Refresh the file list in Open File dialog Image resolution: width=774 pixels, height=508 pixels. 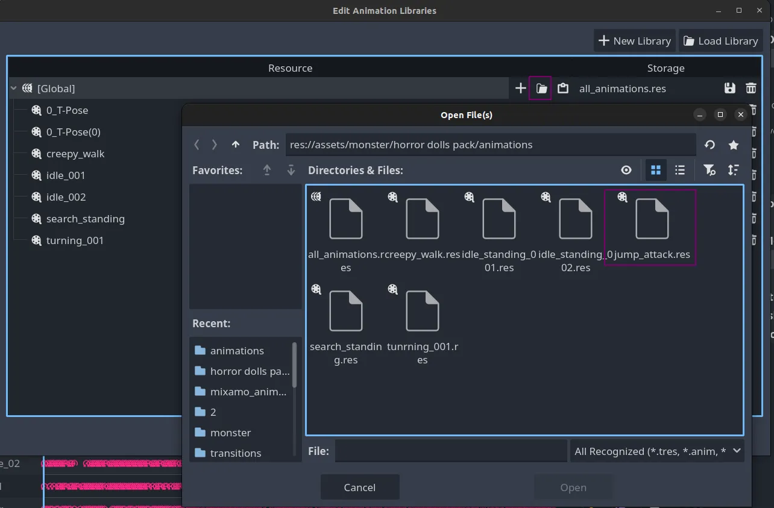(x=709, y=145)
